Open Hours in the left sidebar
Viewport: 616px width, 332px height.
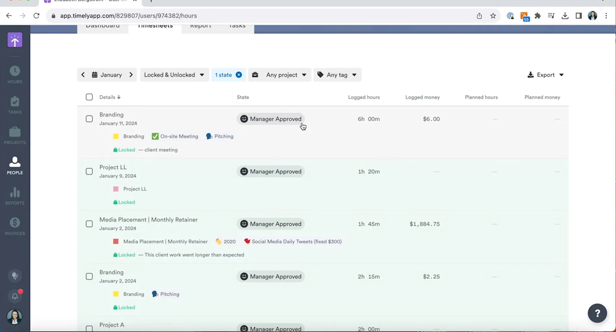click(x=15, y=75)
